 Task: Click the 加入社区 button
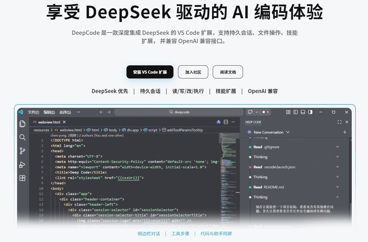point(193,72)
